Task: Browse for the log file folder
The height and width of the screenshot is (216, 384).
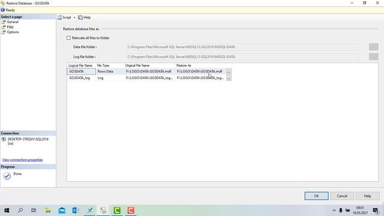Action: tap(373, 56)
